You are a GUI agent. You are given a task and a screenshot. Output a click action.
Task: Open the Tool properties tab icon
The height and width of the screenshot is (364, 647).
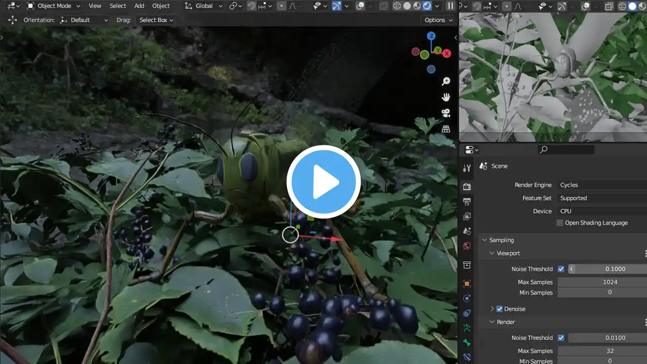click(467, 168)
